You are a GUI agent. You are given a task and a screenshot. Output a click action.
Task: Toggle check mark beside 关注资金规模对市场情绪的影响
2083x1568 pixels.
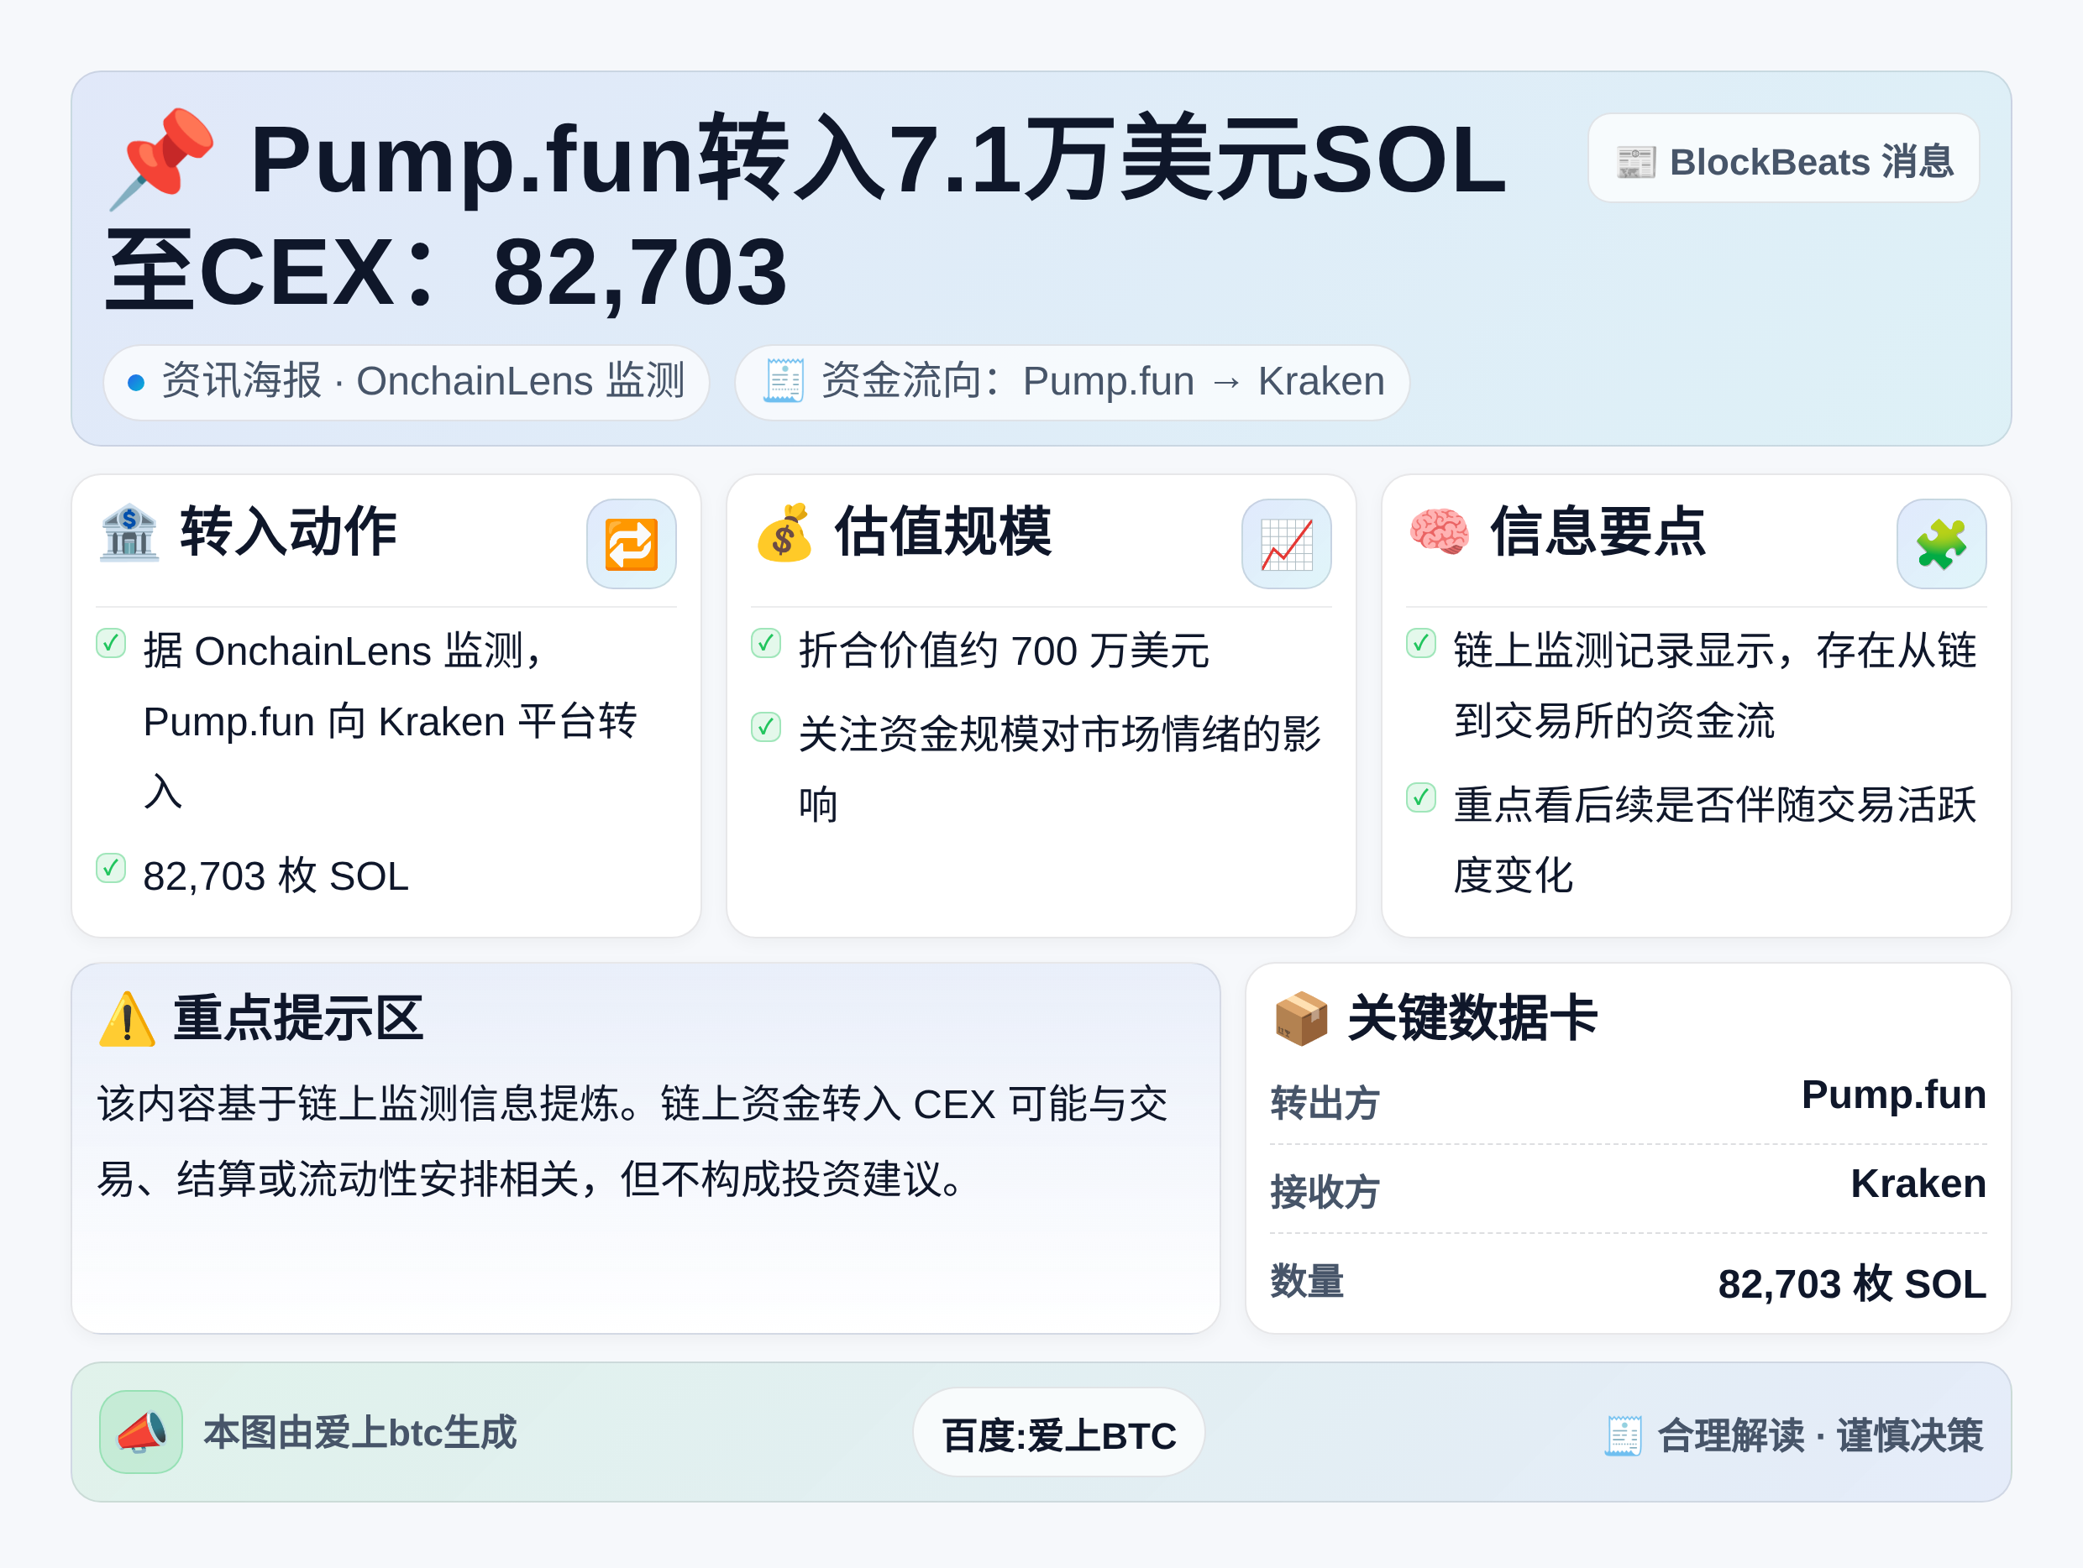click(x=766, y=727)
